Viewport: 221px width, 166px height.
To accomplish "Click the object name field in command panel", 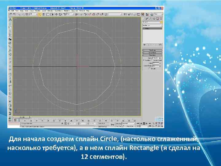I will [x=151, y=22].
